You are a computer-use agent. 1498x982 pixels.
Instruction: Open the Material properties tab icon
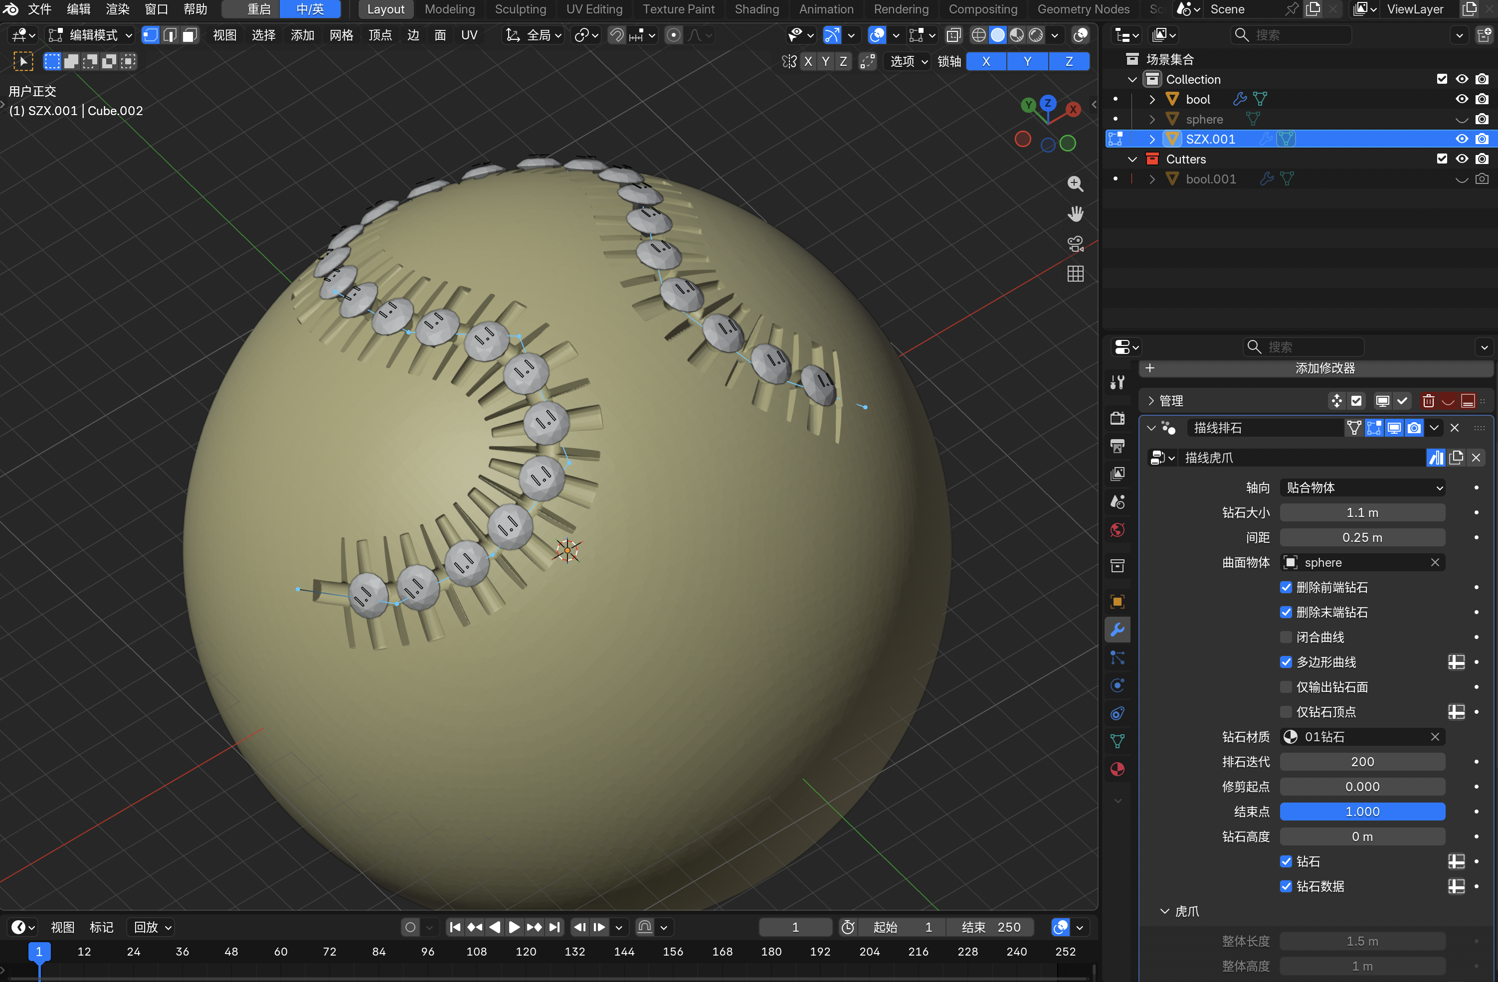[x=1117, y=769]
